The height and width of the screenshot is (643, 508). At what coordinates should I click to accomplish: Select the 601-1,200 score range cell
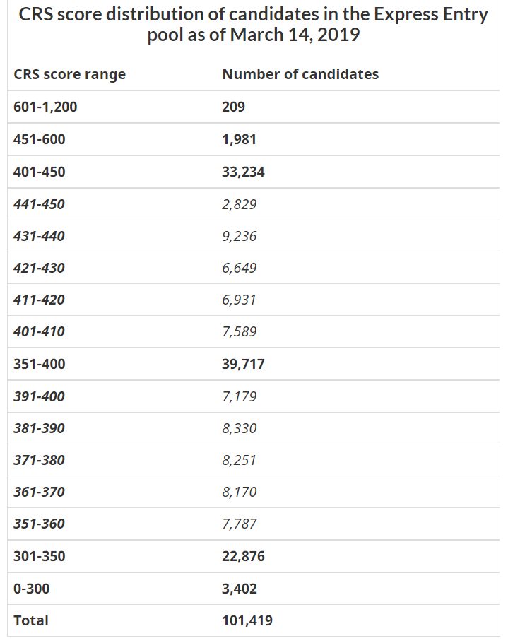[x=45, y=107]
